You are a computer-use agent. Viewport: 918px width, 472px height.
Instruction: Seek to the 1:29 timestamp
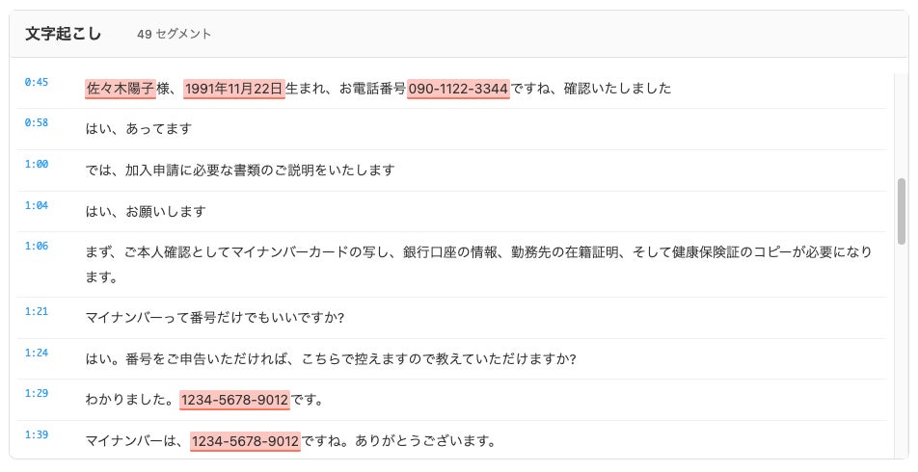[37, 394]
